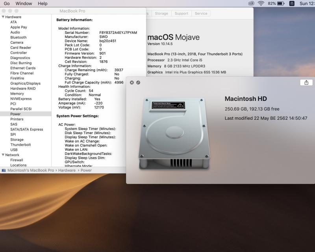Image resolution: width=315 pixels, height=252 pixels.
Task: Collapse the Hardware tree section
Action: coord(3,17)
